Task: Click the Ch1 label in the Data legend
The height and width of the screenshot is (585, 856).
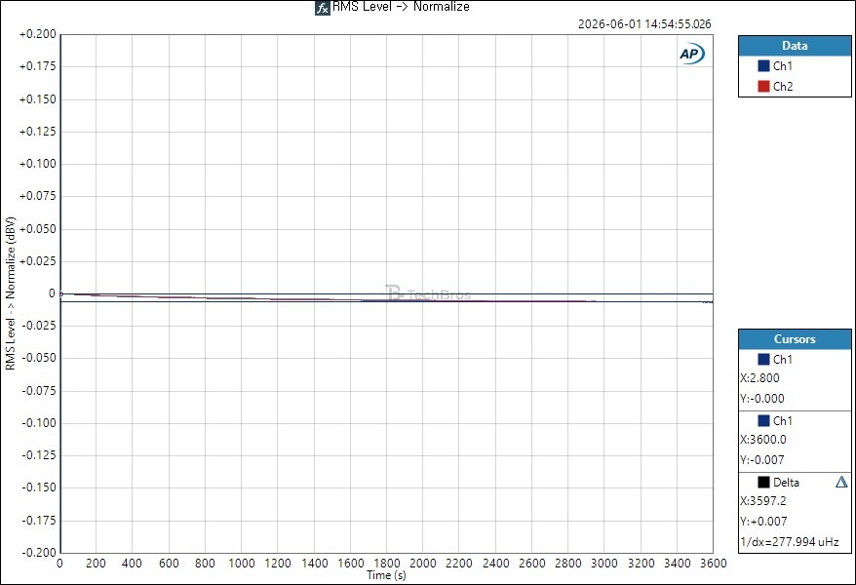Action: click(783, 66)
